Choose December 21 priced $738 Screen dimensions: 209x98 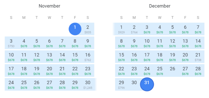click(198, 57)
